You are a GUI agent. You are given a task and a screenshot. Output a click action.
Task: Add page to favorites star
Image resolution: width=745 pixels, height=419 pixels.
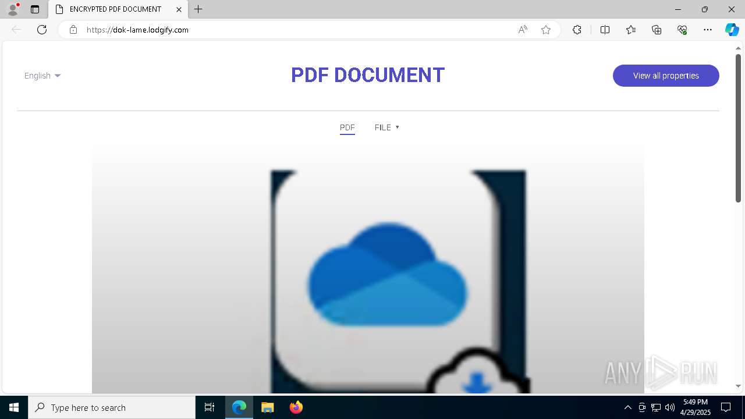546,30
